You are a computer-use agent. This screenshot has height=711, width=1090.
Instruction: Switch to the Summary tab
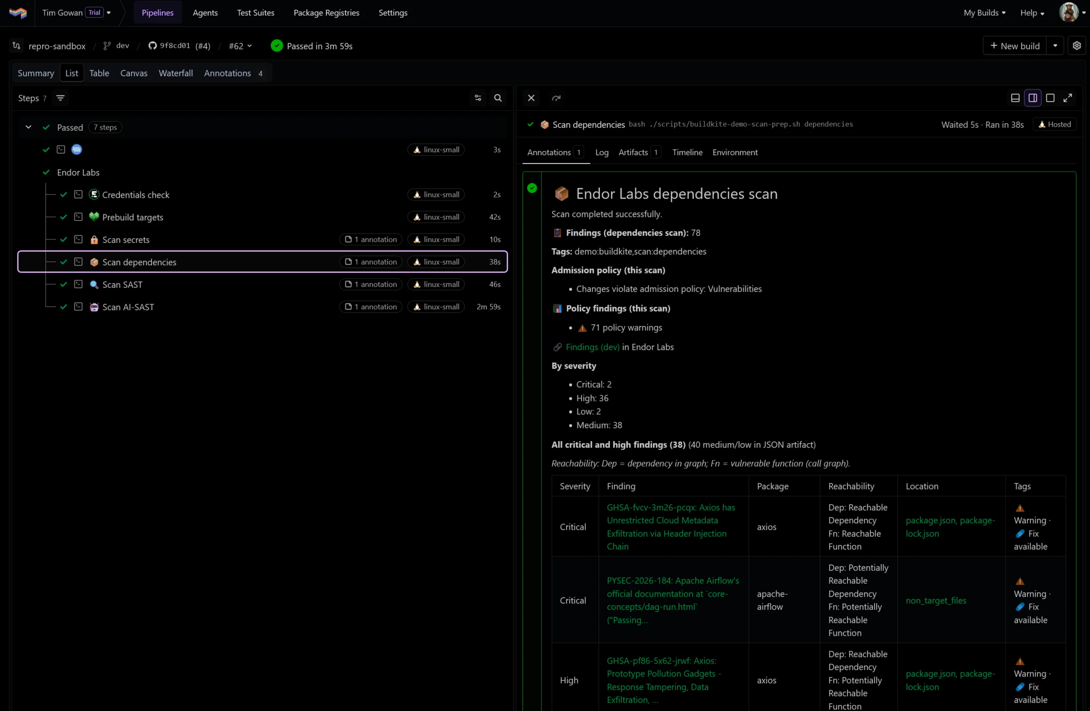tap(36, 73)
